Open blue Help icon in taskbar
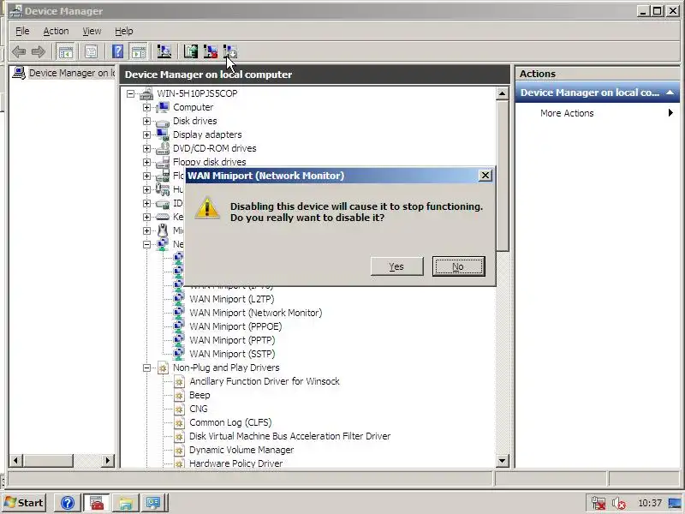Screen dimensions: 685x514 click(x=68, y=503)
